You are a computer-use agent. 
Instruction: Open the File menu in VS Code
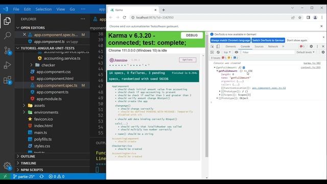(16, 9)
